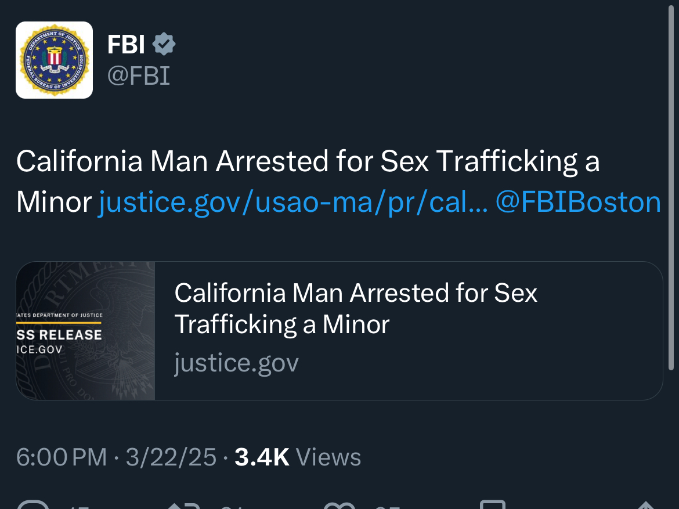Open the share arrow icon

pyautogui.click(x=646, y=505)
